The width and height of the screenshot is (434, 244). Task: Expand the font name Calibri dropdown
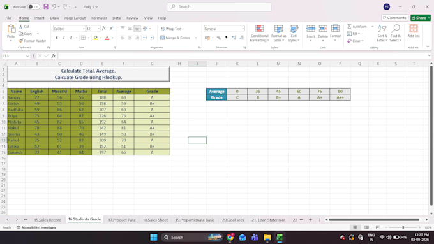pyautogui.click(x=84, y=29)
